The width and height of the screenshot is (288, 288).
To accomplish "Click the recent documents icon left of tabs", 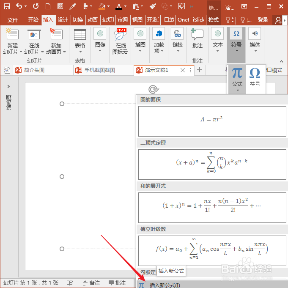I will (x=7, y=70).
